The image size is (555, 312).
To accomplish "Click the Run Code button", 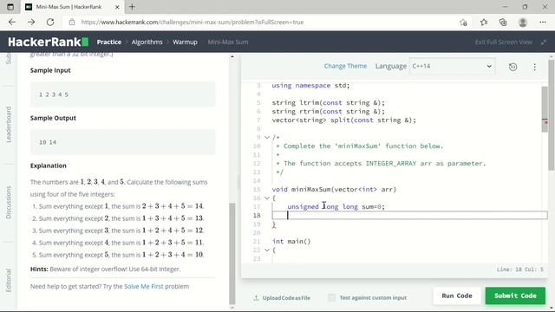I will pos(457,296).
